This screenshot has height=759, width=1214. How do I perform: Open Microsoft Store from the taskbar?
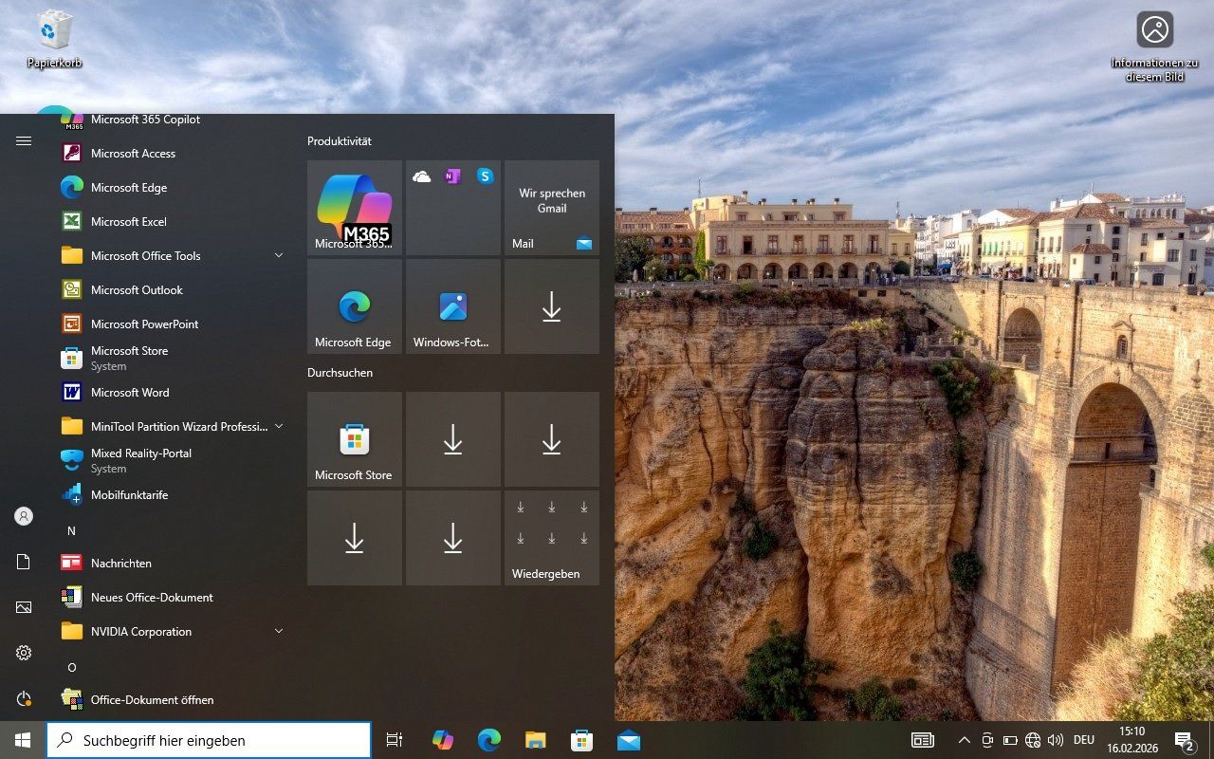pos(581,740)
